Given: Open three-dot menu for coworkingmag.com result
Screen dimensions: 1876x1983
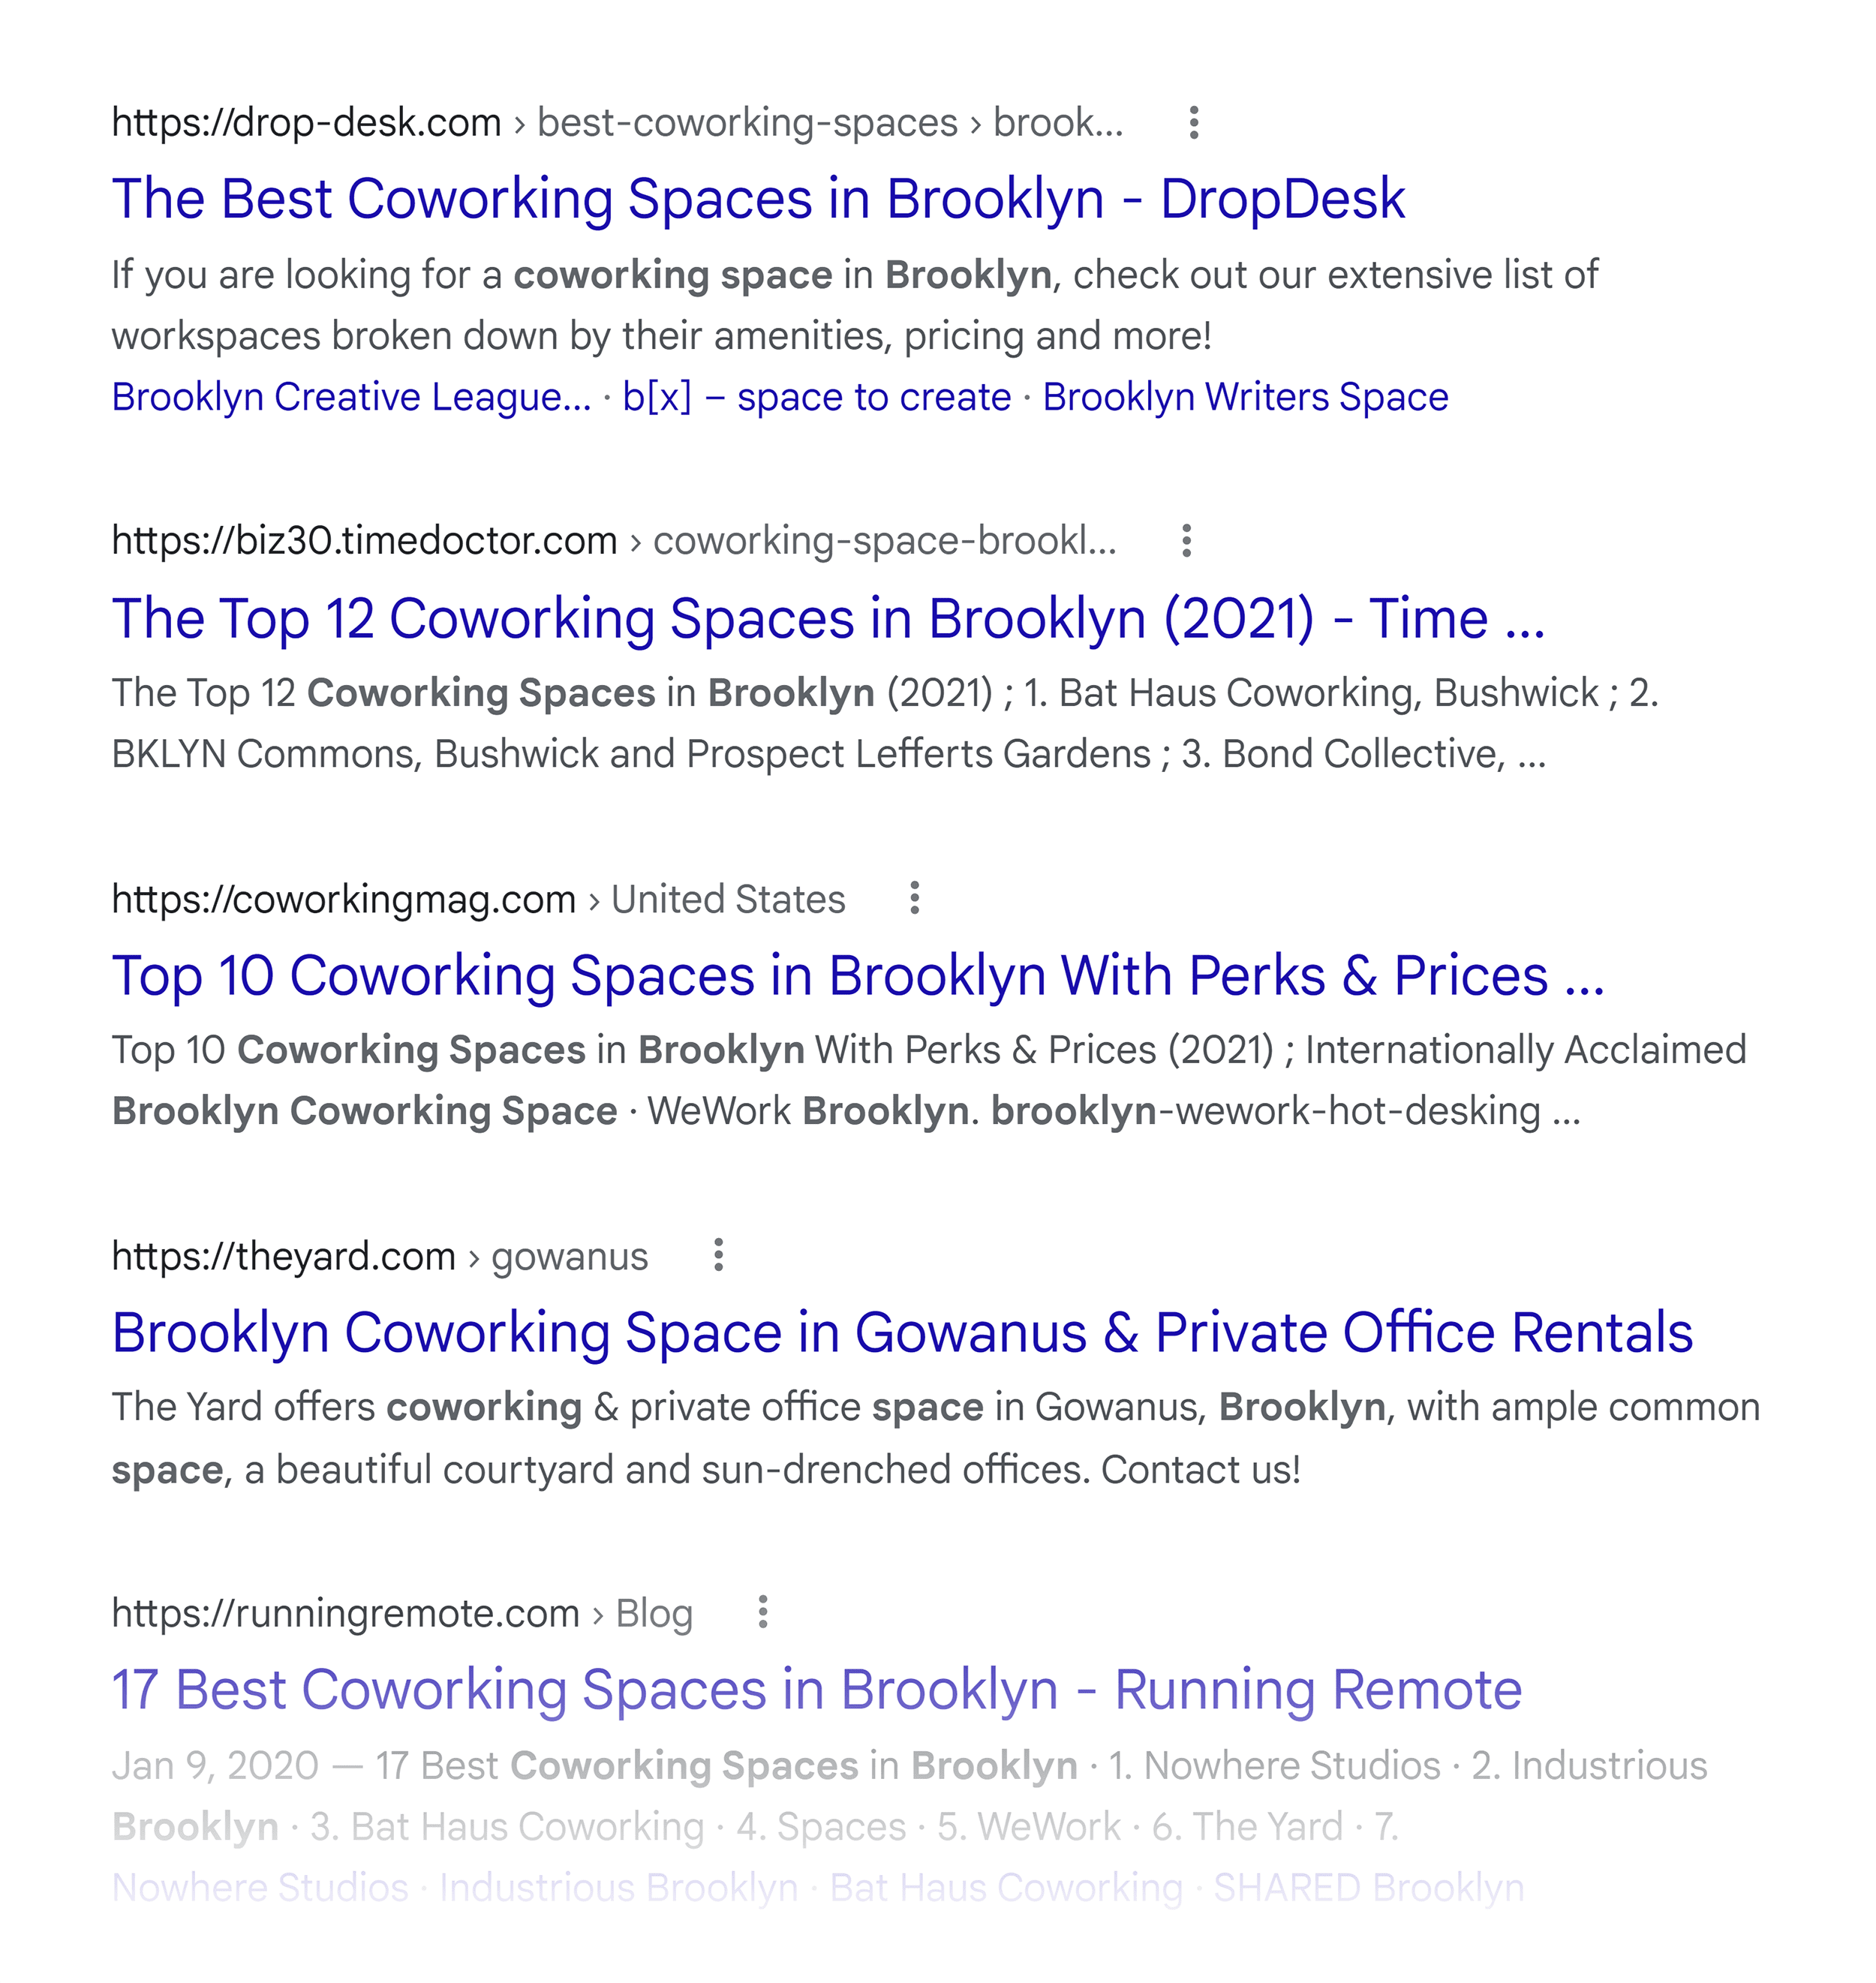Looking at the screenshot, I should 914,898.
